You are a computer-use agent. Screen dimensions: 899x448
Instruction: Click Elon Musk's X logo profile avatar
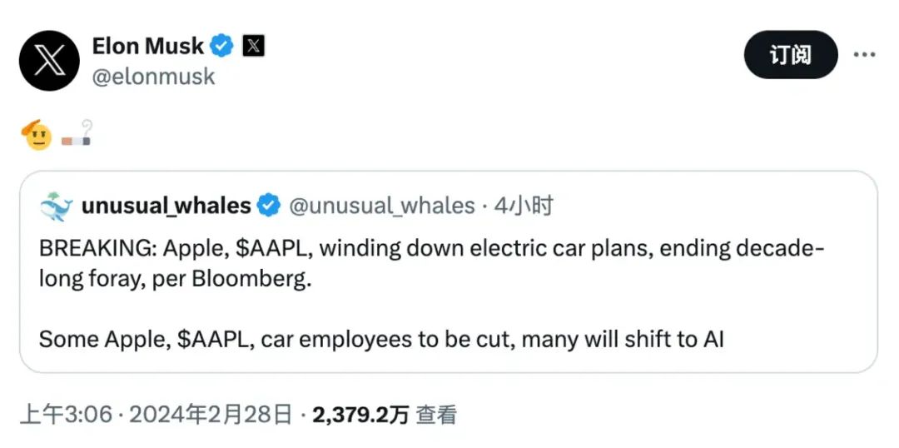pyautogui.click(x=49, y=61)
